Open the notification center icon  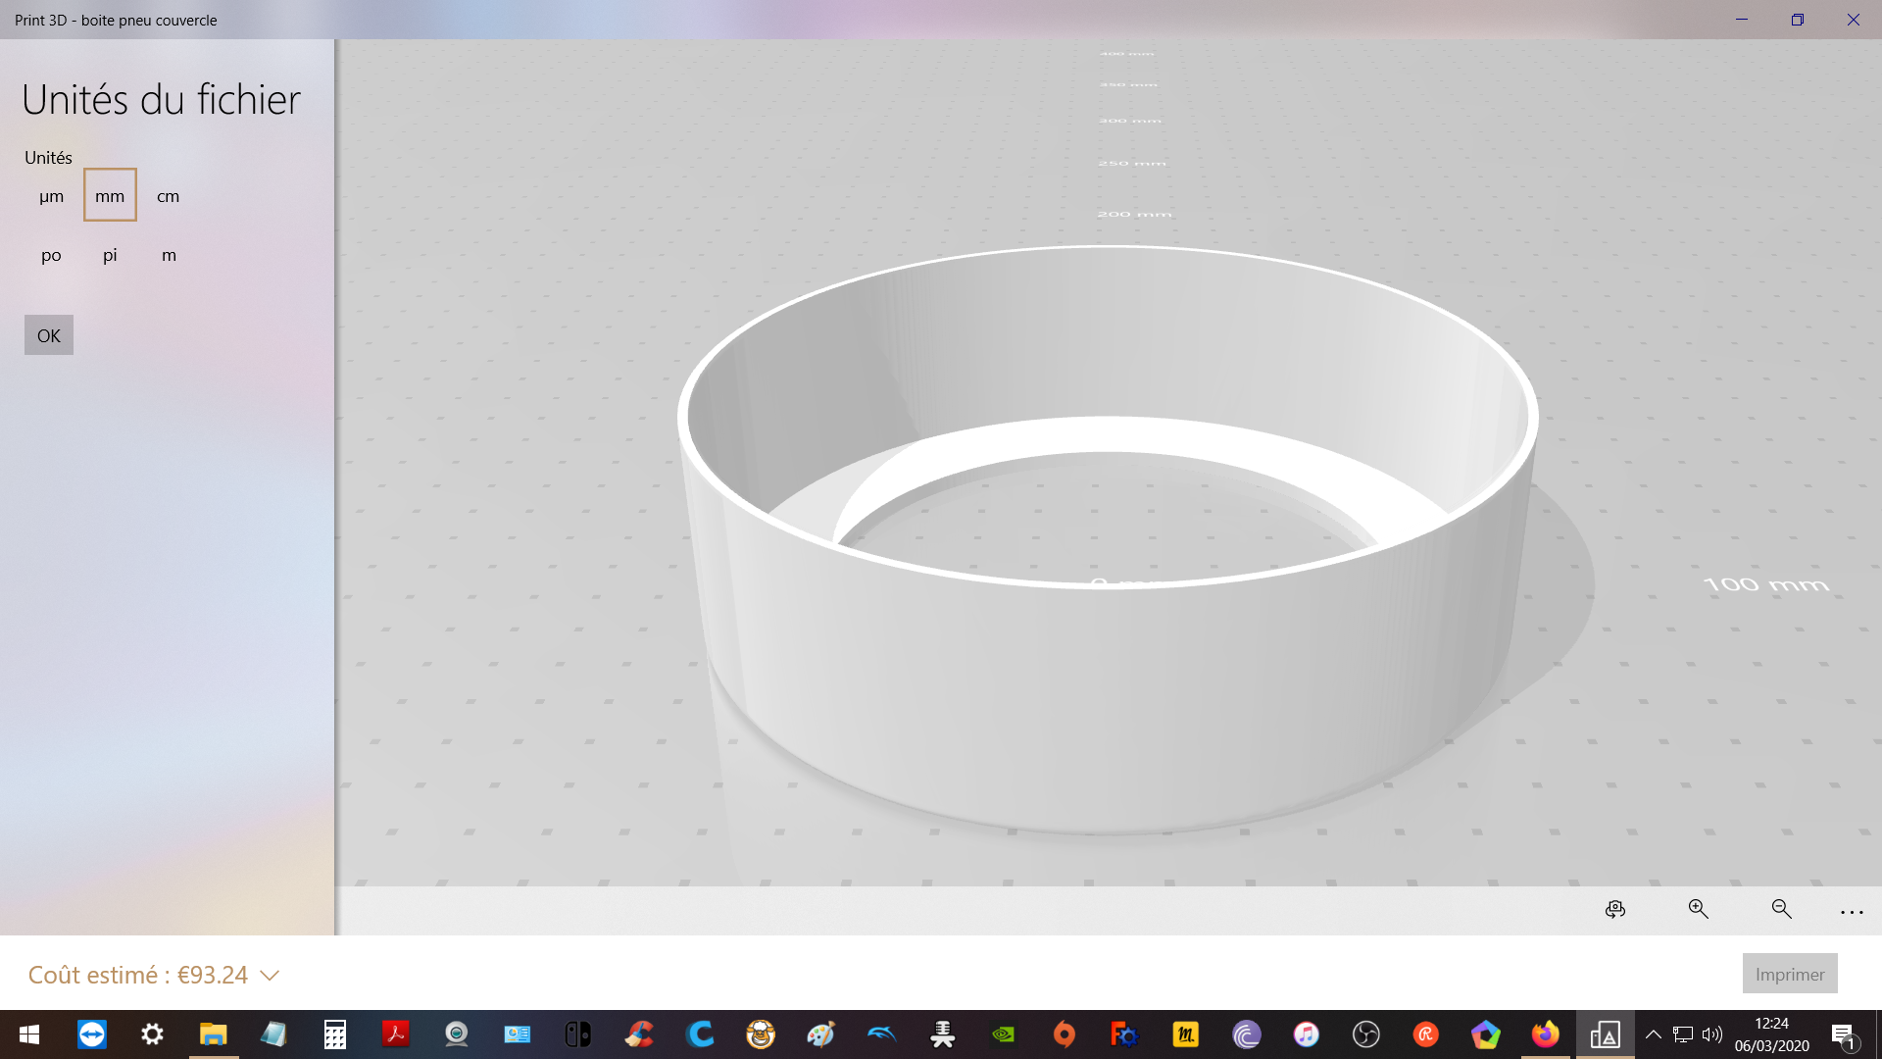(x=1843, y=1034)
